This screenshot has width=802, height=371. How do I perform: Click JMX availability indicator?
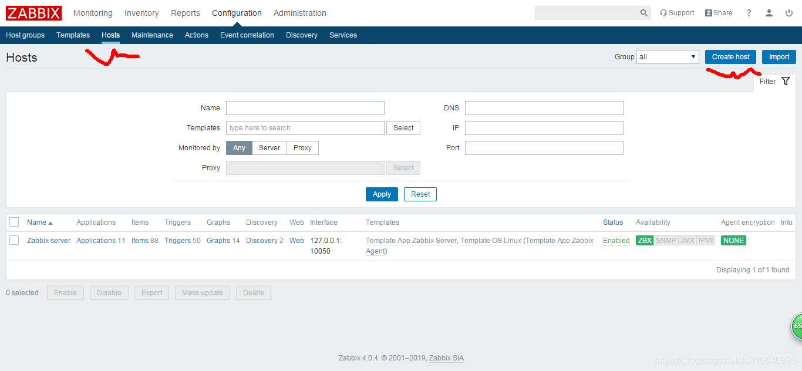(x=688, y=241)
